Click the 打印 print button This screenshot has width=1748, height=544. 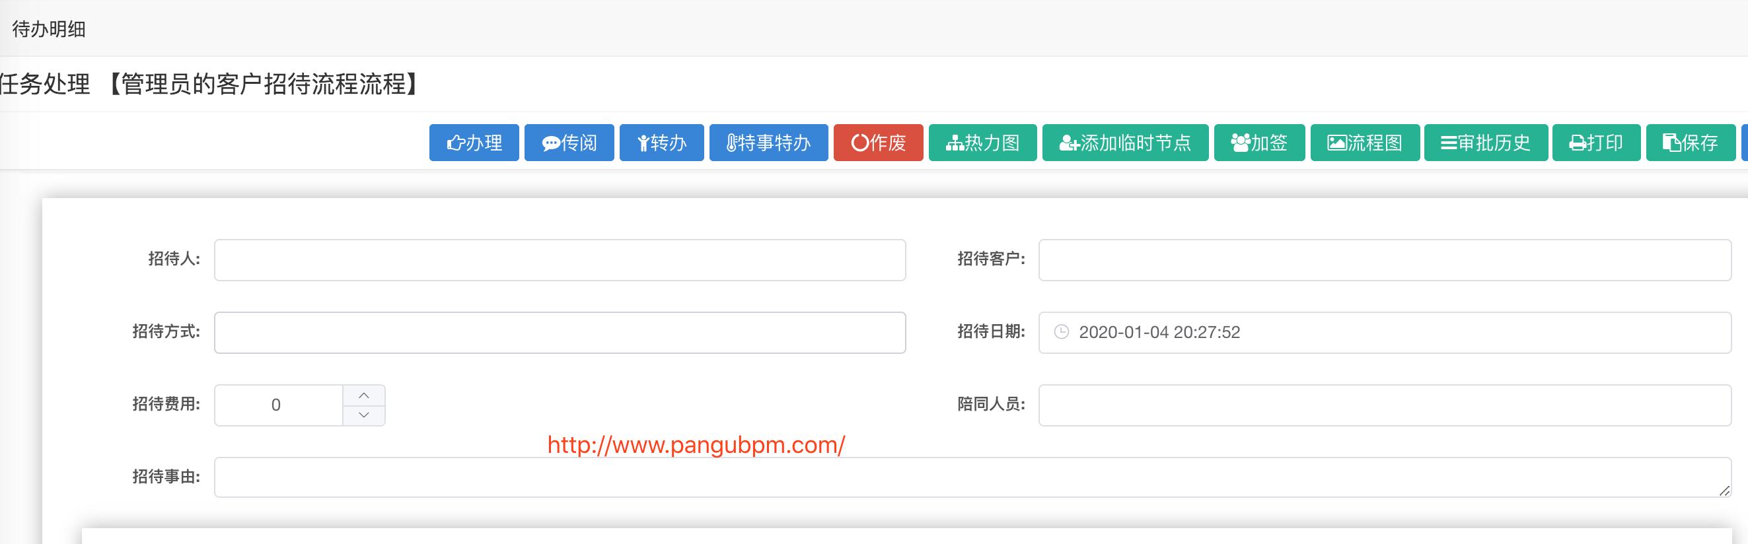click(x=1596, y=143)
